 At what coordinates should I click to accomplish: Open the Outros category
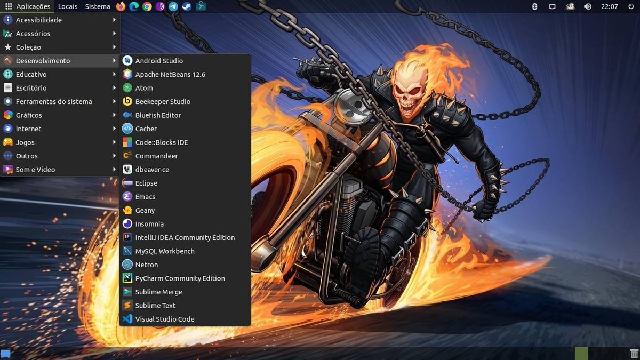tap(60, 156)
